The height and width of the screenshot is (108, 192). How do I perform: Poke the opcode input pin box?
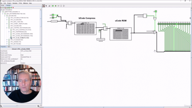click(54, 21)
